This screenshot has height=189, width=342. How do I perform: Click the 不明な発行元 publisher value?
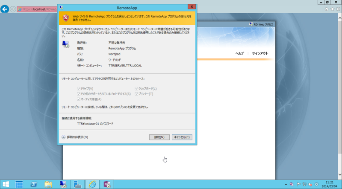point(117,43)
